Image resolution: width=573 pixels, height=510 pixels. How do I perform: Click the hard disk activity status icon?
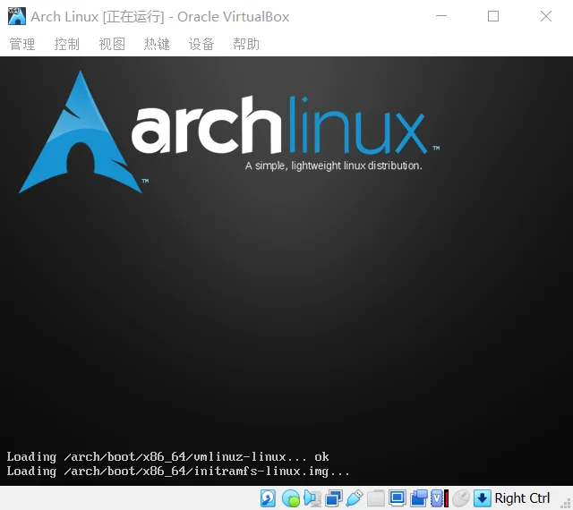click(x=268, y=498)
